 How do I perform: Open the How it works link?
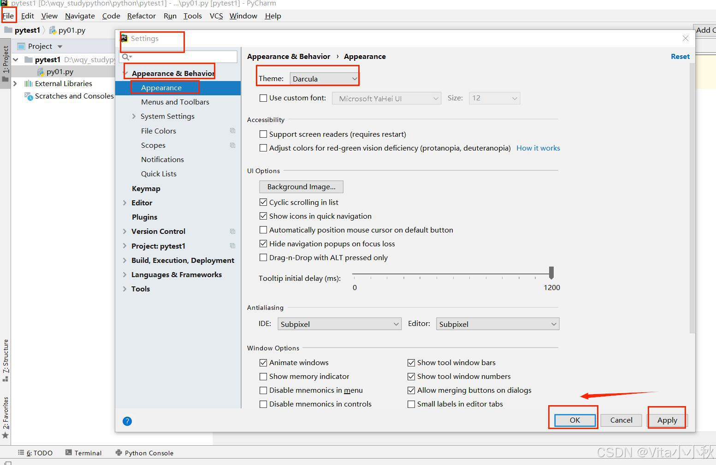point(538,148)
